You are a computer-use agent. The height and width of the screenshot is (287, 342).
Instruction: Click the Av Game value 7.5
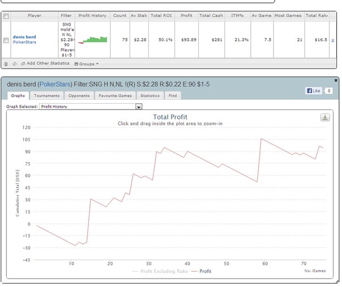(x=268, y=40)
